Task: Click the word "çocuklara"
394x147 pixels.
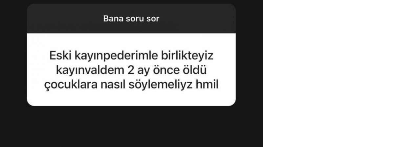Action: tap(68, 85)
